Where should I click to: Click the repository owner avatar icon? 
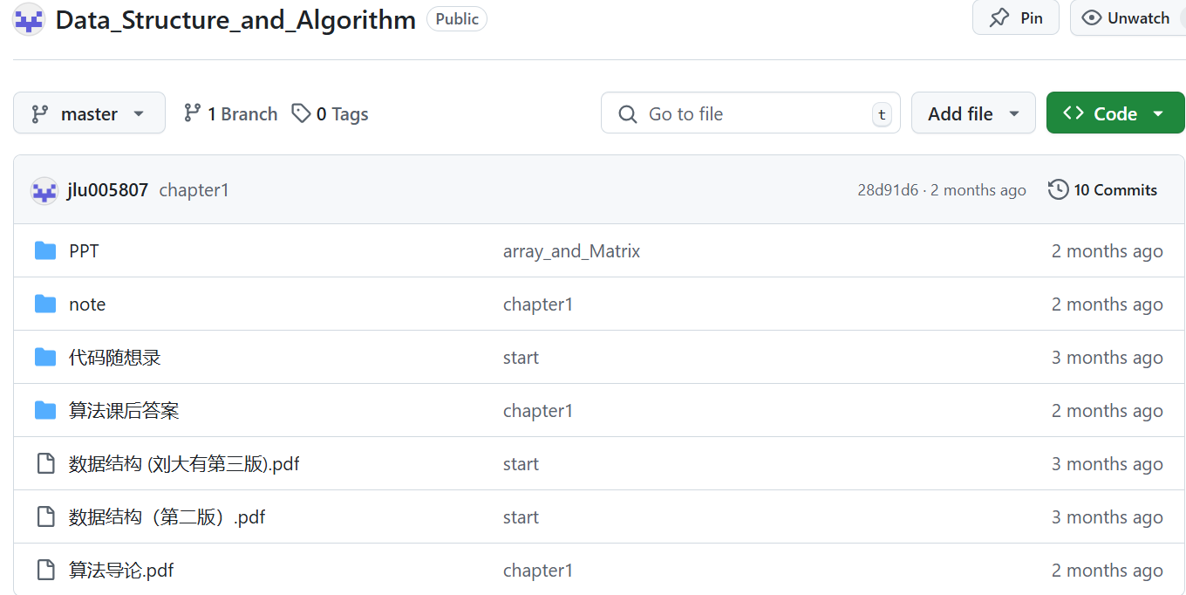pos(29,18)
